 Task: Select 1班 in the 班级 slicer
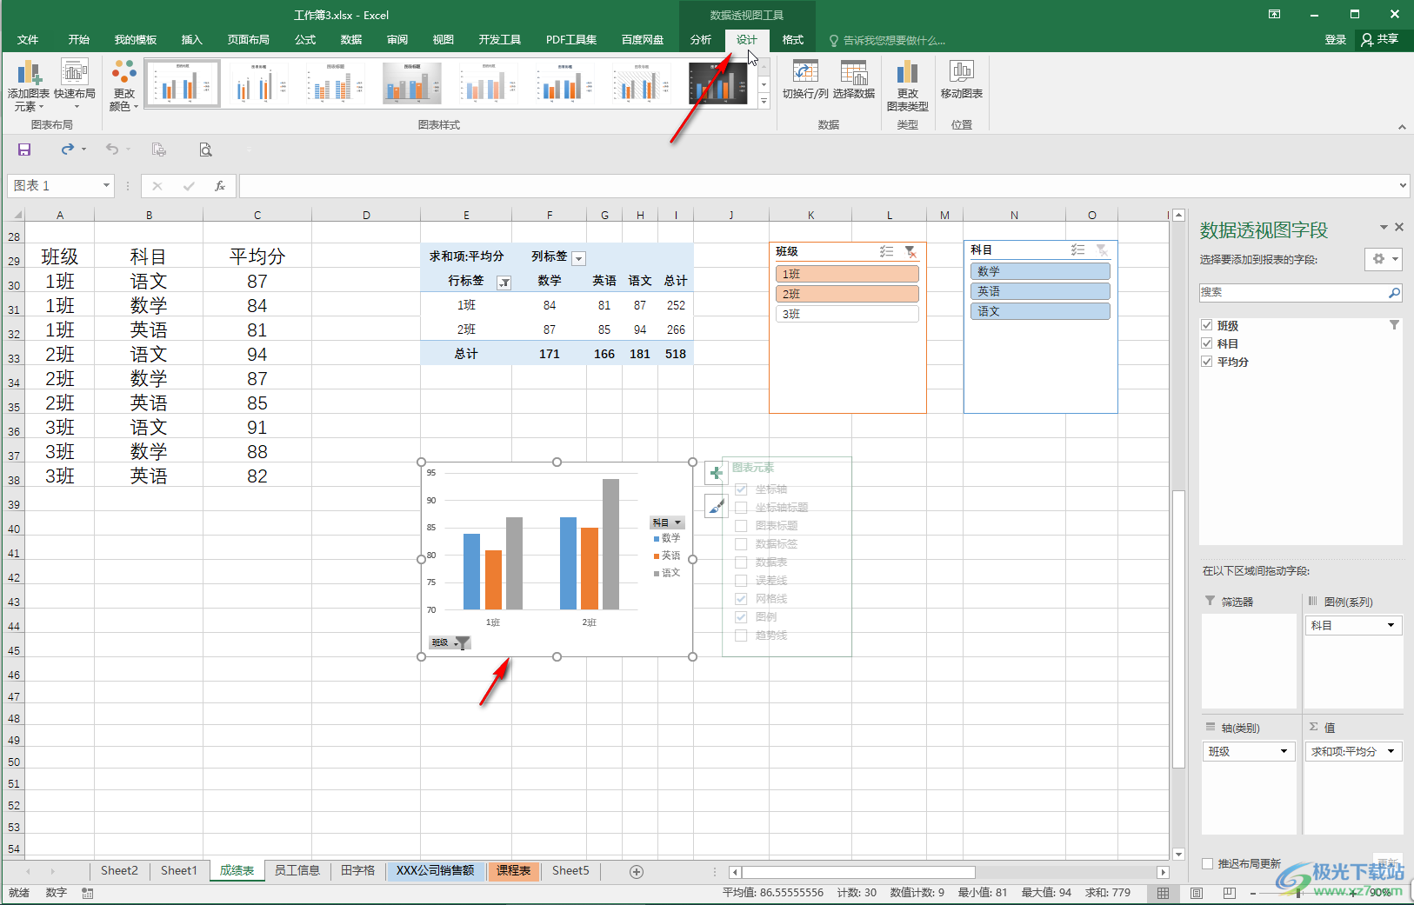click(x=847, y=274)
